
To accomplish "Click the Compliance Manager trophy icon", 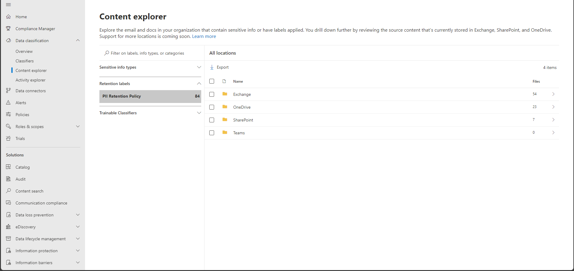I will [8, 29].
